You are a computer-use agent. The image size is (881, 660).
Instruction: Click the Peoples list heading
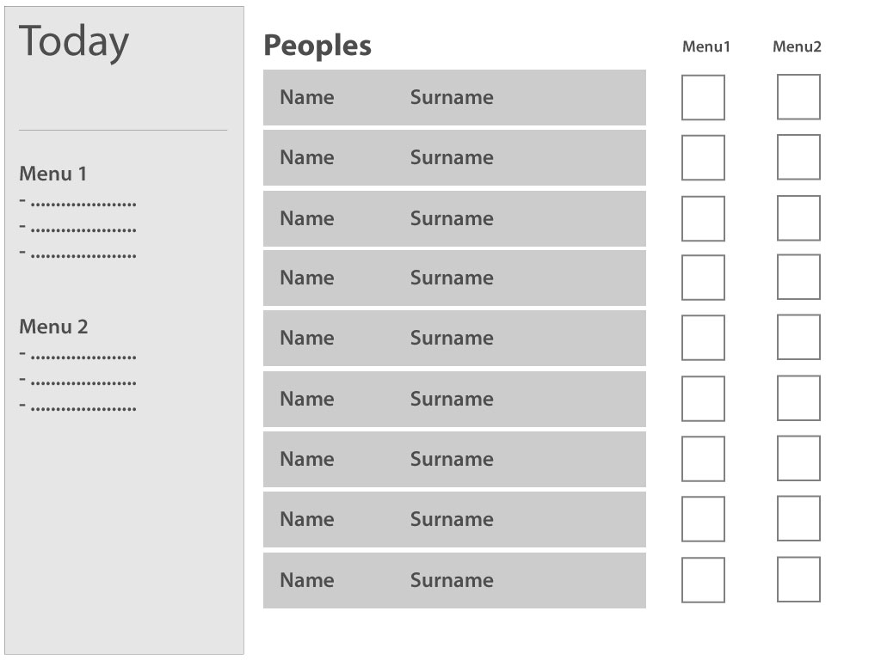[x=317, y=46]
